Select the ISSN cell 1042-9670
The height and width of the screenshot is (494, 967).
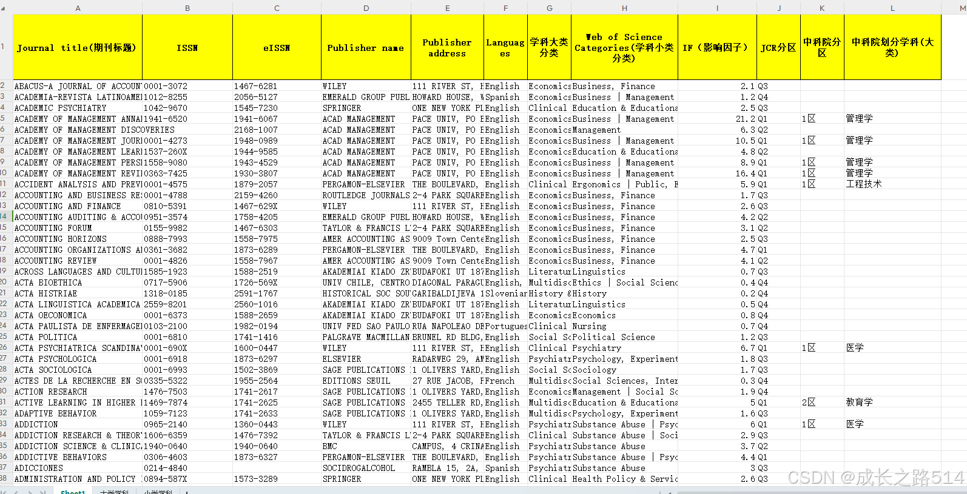(187, 108)
